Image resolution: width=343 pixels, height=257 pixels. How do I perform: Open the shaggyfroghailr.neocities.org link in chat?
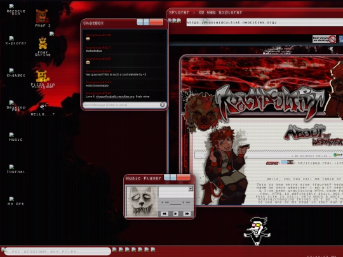tap(115, 96)
